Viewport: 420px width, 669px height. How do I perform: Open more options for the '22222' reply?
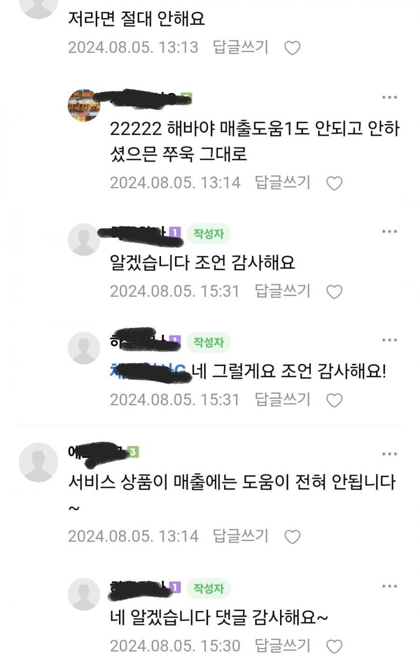pos(389,98)
